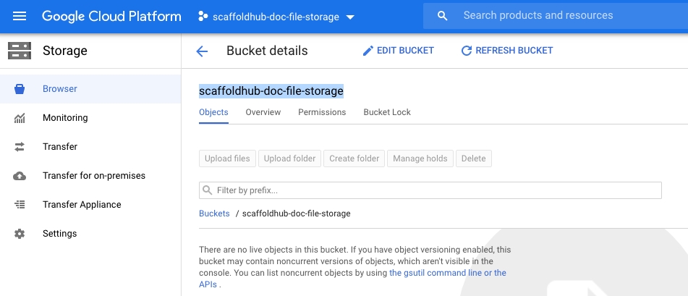This screenshot has width=688, height=296.
Task: Click the REFRESH BUCKET button
Action: [507, 51]
